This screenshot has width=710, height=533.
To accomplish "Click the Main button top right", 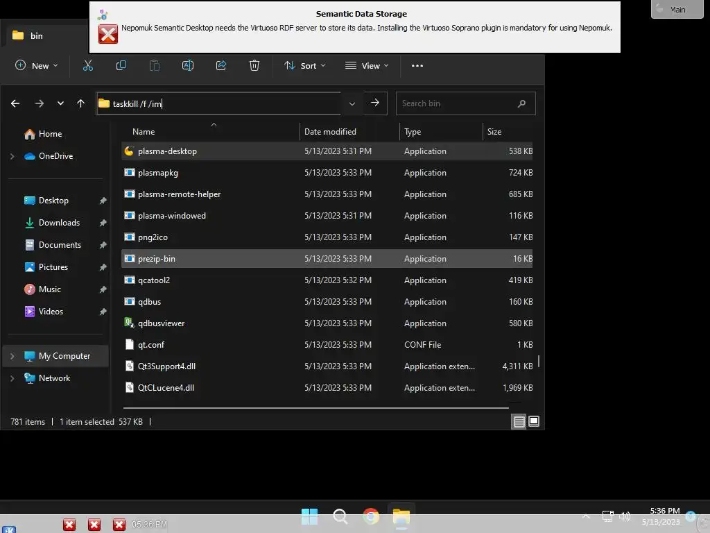I will click(677, 9).
